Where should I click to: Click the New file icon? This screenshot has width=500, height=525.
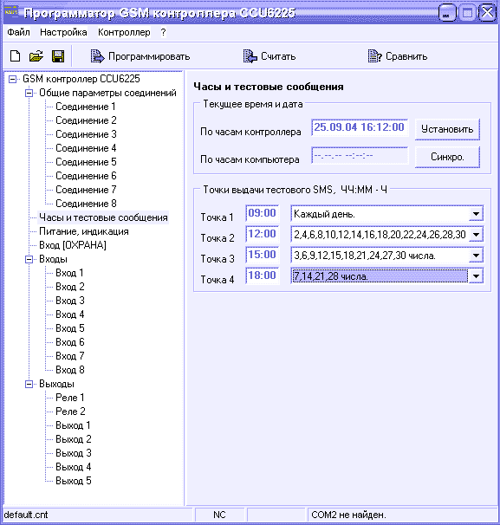pos(15,56)
